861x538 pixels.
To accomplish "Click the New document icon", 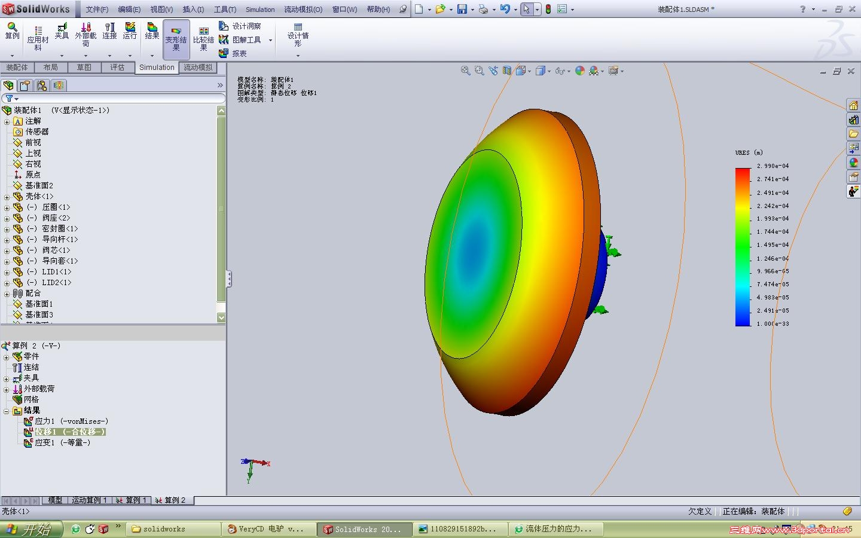I will 419,9.
